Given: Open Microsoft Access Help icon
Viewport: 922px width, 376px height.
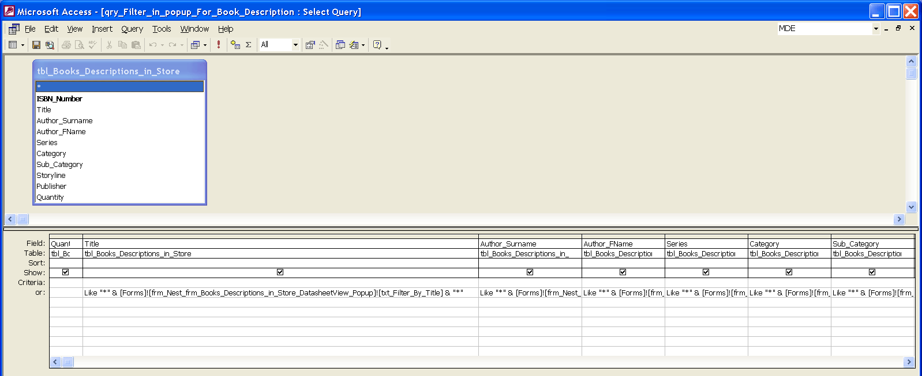Looking at the screenshot, I should (377, 45).
